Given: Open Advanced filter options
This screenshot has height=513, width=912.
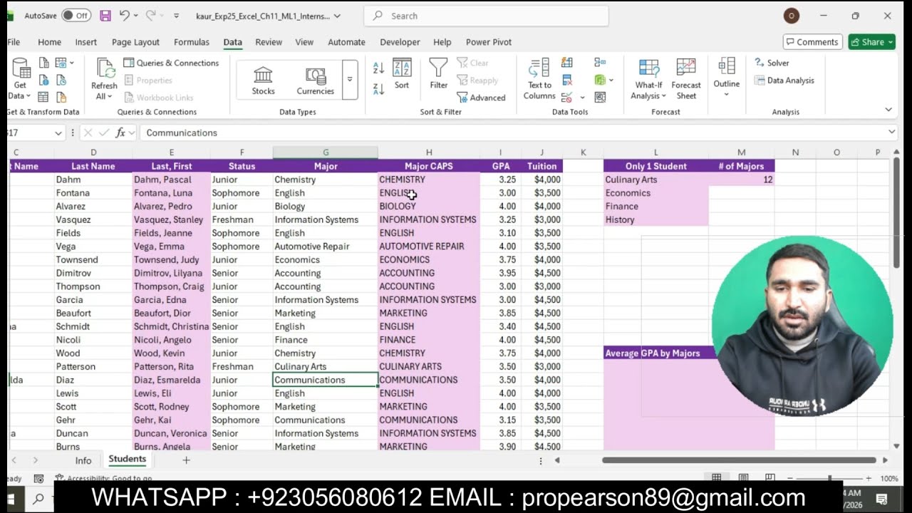Looking at the screenshot, I should (x=481, y=98).
